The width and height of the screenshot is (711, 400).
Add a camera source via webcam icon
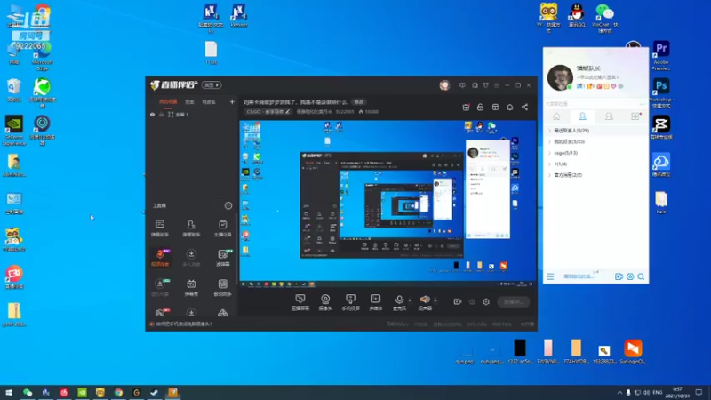point(325,302)
